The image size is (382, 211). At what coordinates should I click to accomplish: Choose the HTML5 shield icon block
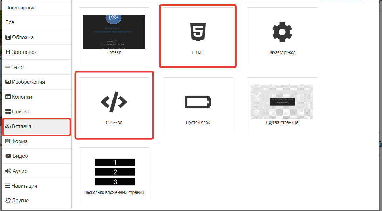[x=198, y=31]
